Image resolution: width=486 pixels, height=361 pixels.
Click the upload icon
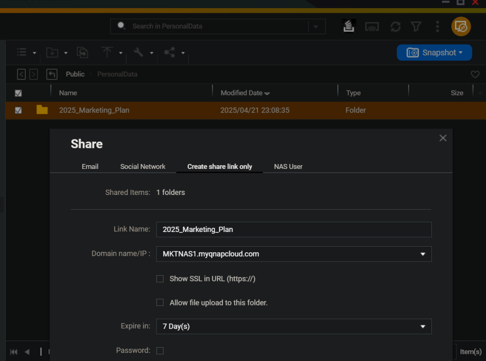108,52
